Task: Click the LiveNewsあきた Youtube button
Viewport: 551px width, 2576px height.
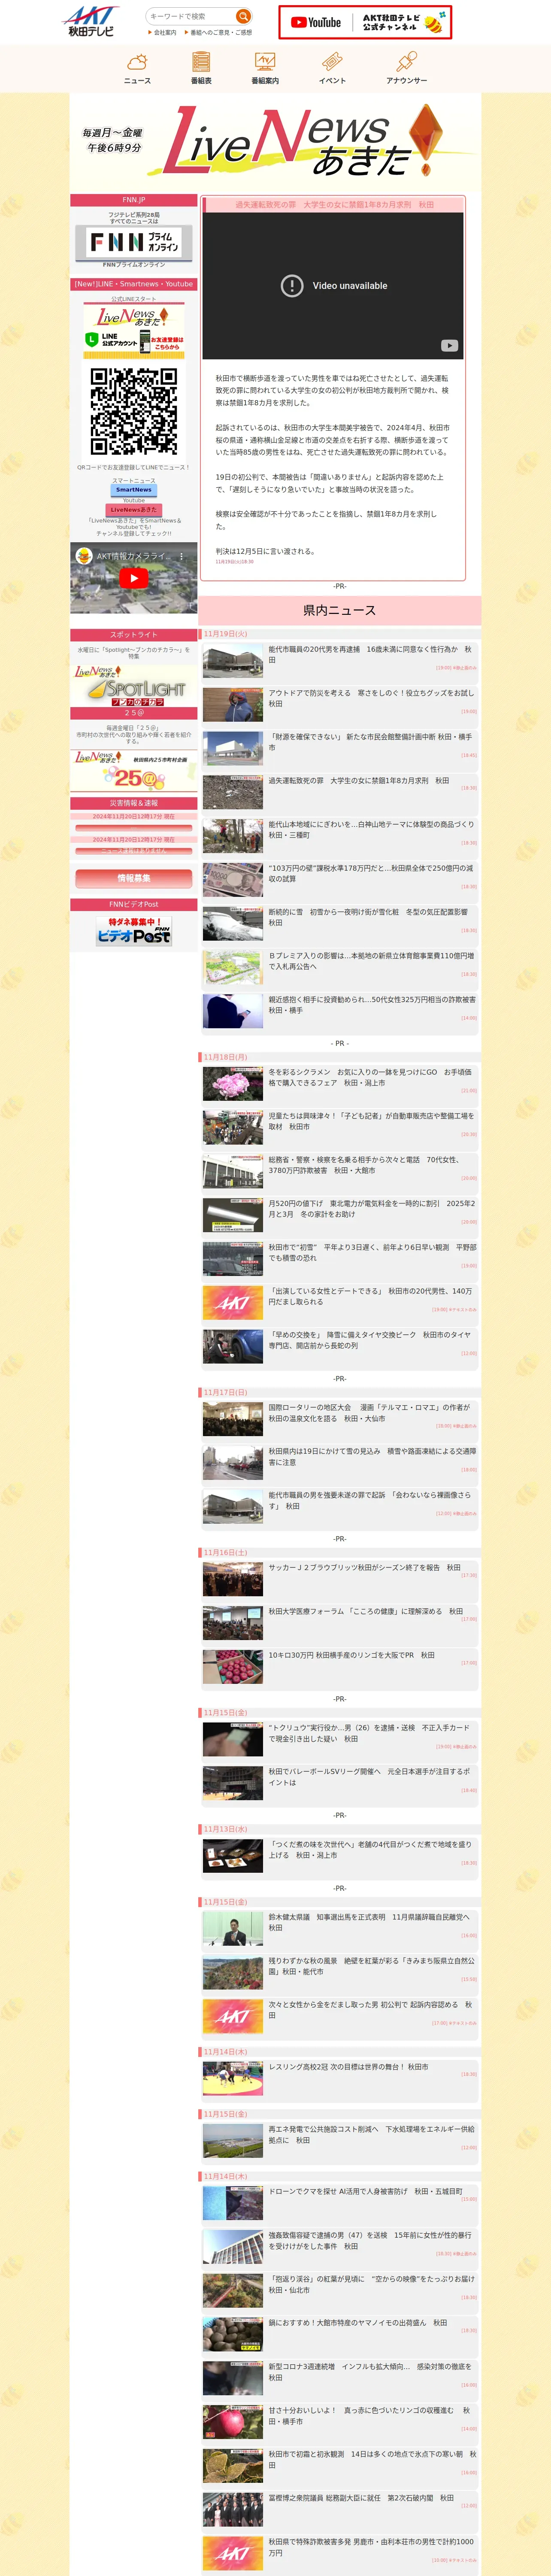Action: pos(134,510)
